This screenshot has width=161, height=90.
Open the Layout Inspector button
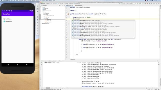pyautogui.click(x=155, y=88)
